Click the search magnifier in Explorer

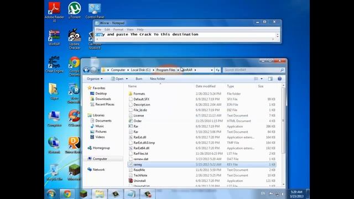[282, 70]
